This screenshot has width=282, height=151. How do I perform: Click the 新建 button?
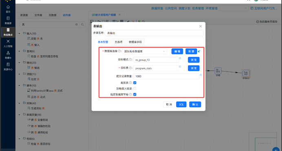click(191, 52)
